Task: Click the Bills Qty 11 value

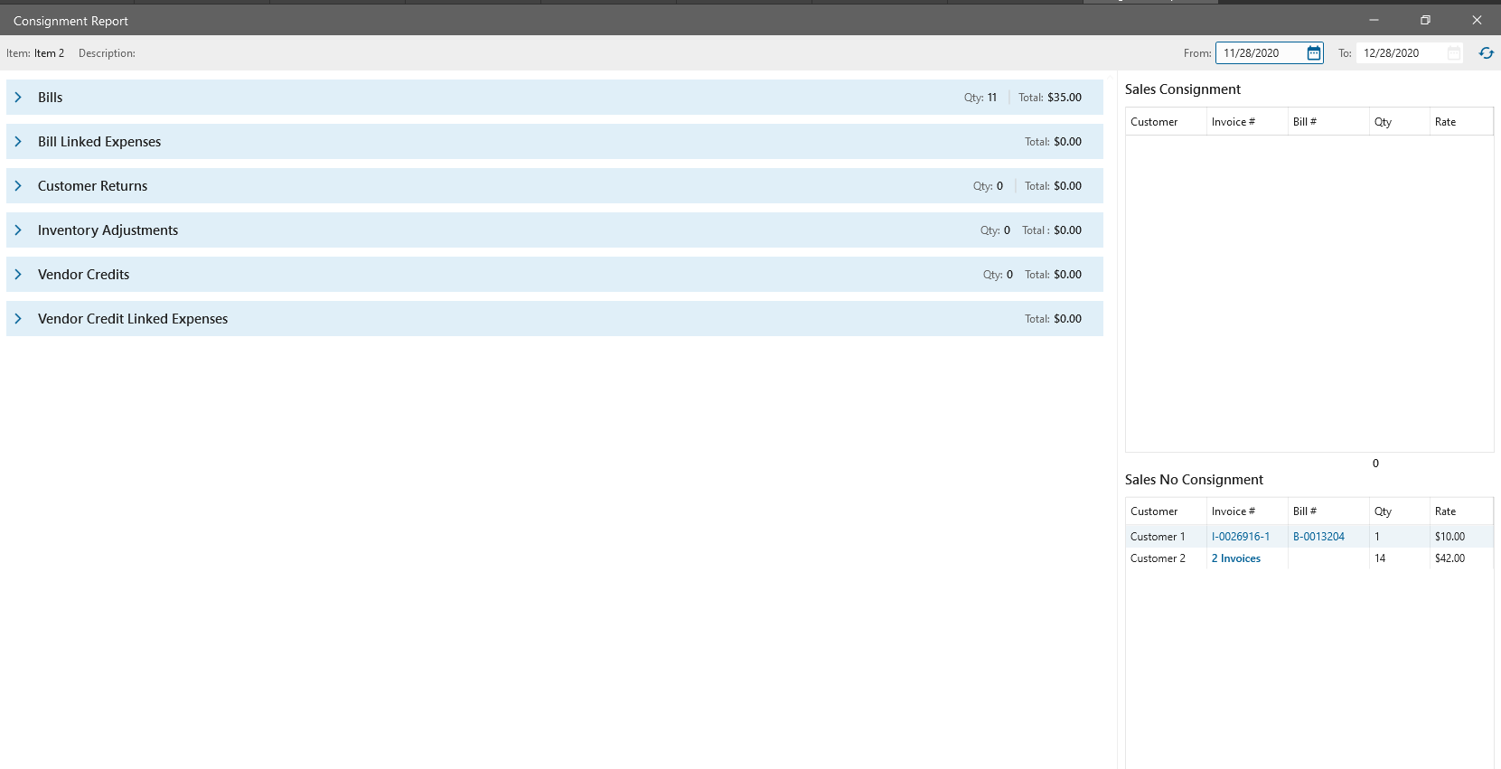Action: pos(992,98)
